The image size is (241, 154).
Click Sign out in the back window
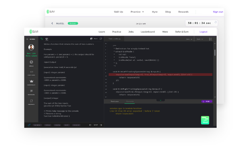click(218, 12)
